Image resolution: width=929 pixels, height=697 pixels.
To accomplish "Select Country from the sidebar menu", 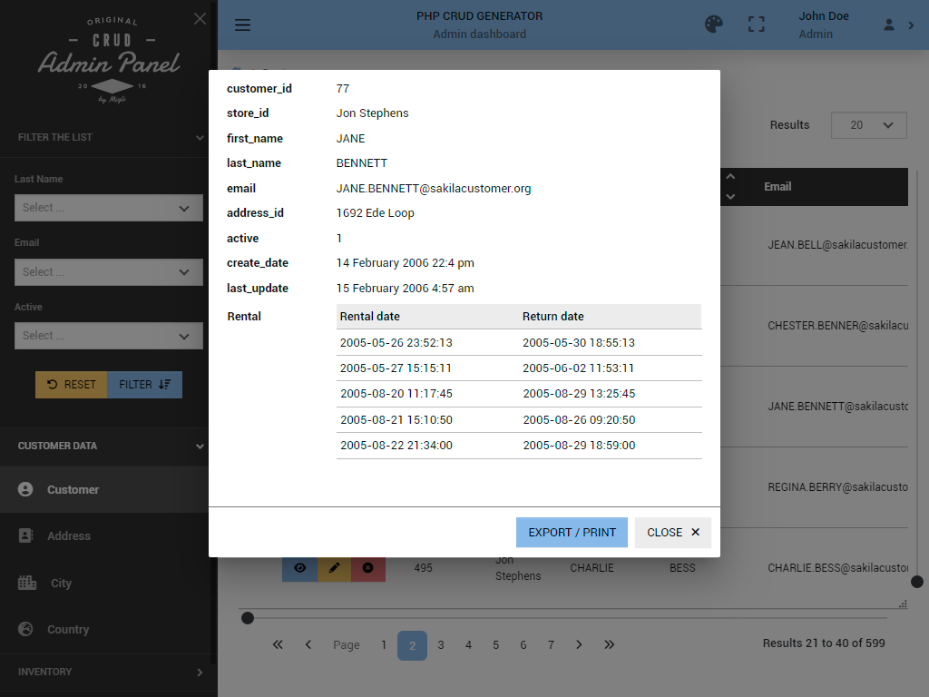I will click(x=70, y=629).
